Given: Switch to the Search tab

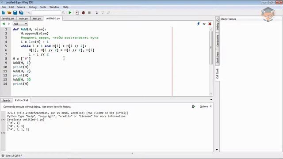Looking at the screenshot, I should 6,100.
